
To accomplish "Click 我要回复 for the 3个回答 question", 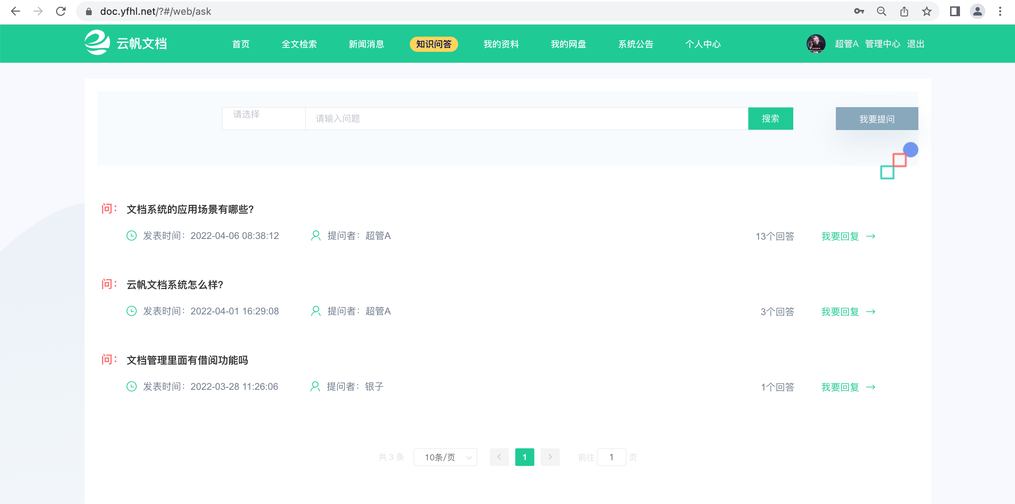I will (x=840, y=312).
